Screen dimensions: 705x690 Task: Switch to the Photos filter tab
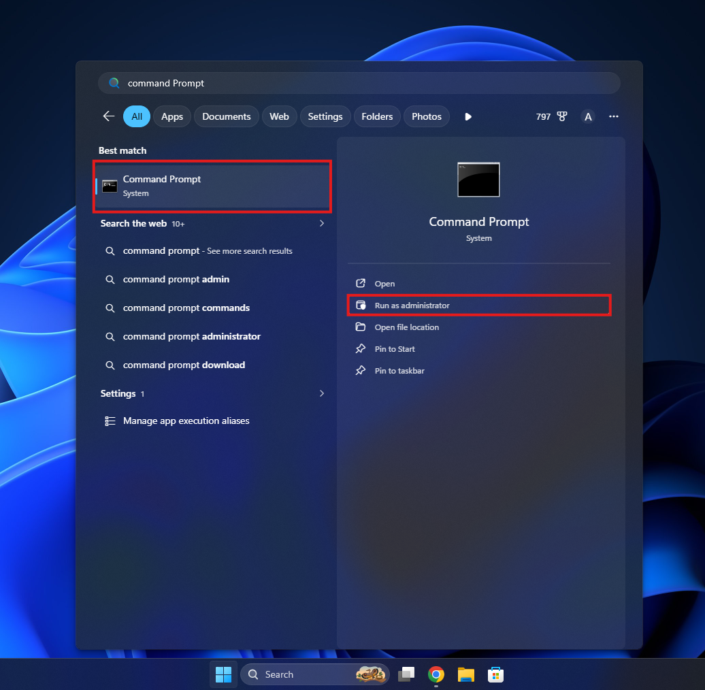click(426, 116)
